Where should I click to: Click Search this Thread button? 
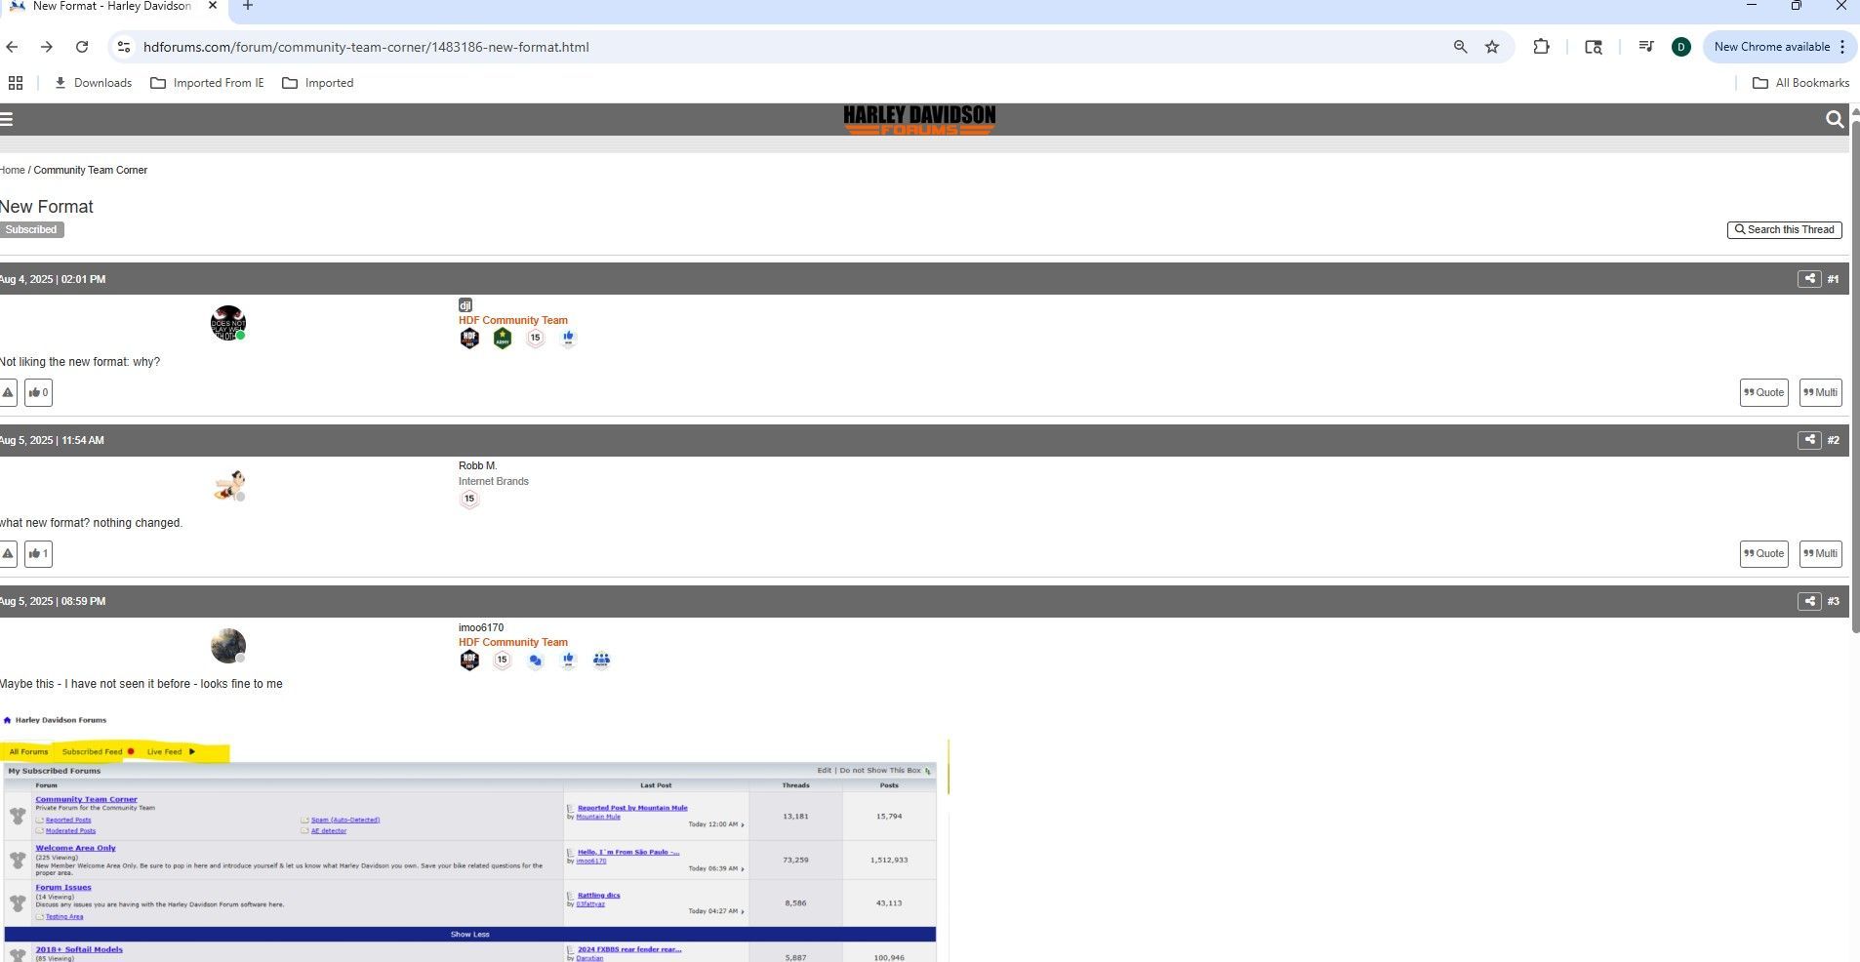1784,229
